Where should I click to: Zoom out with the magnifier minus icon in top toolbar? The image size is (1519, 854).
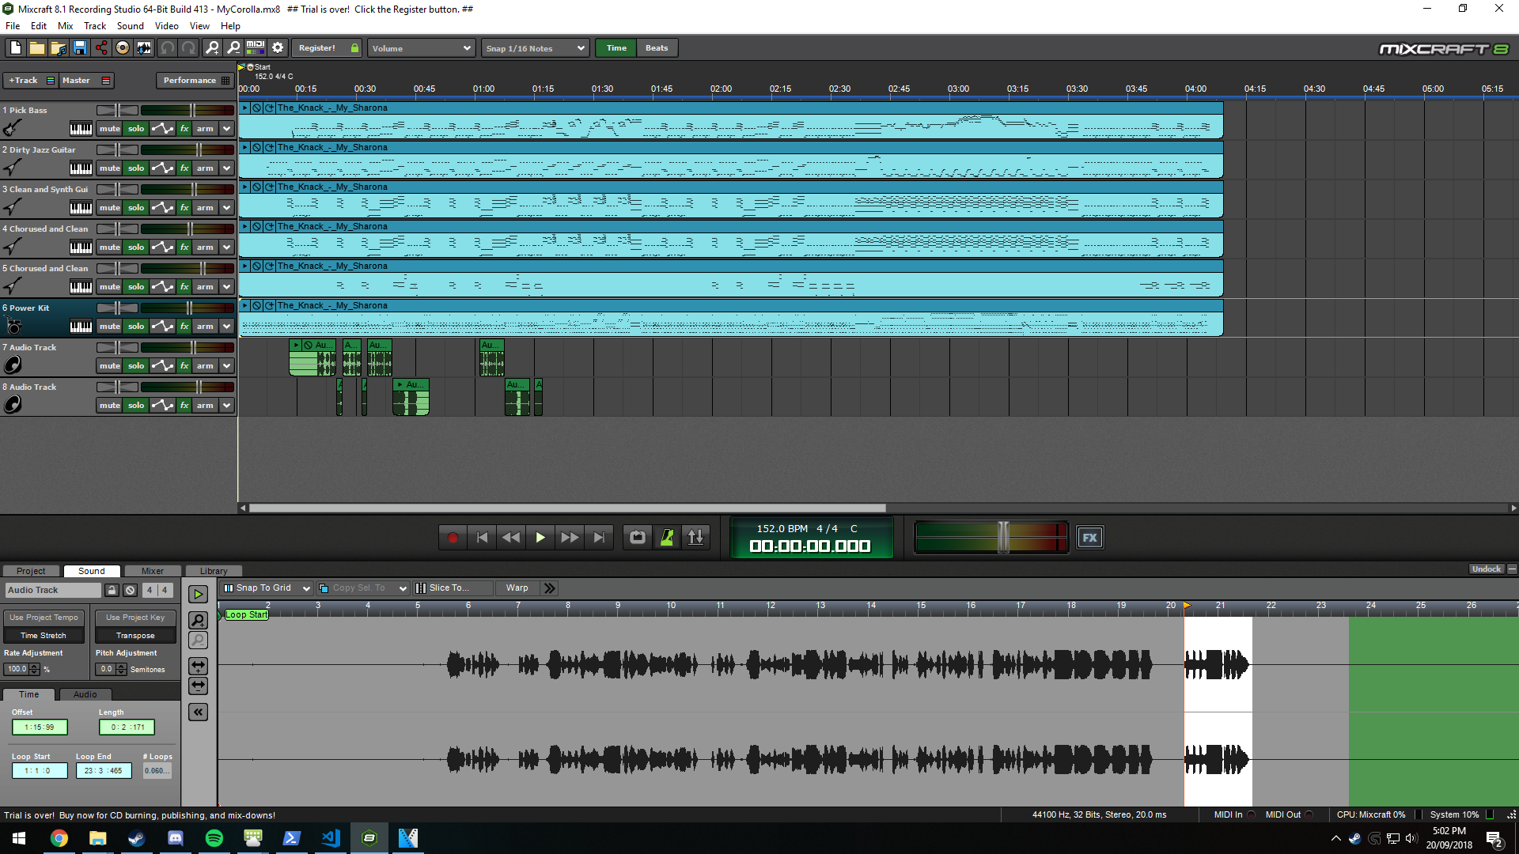tap(233, 48)
